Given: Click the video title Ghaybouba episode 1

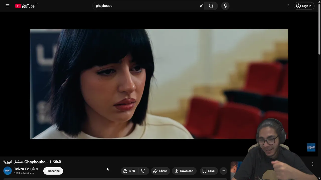Looking at the screenshot, I should coord(32,162).
